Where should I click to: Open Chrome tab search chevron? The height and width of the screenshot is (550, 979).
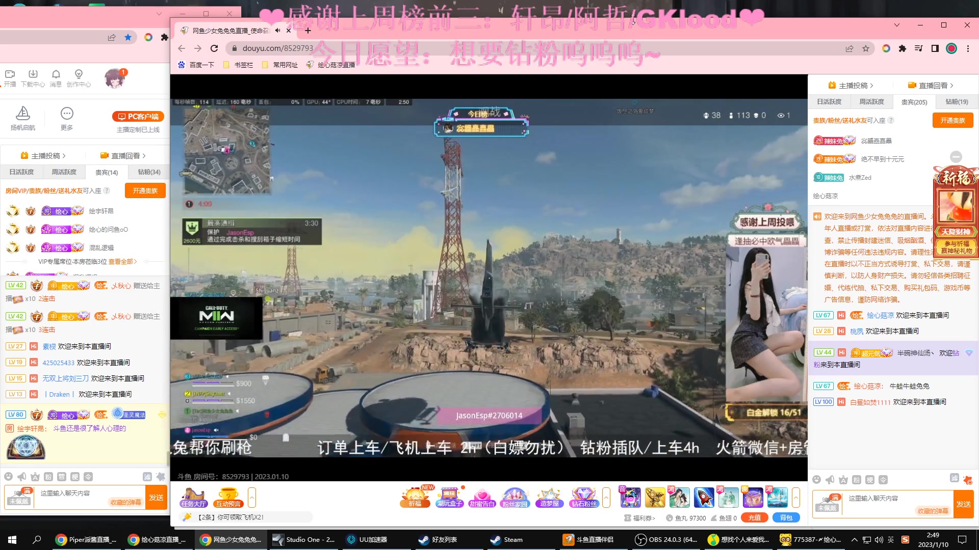[897, 25]
